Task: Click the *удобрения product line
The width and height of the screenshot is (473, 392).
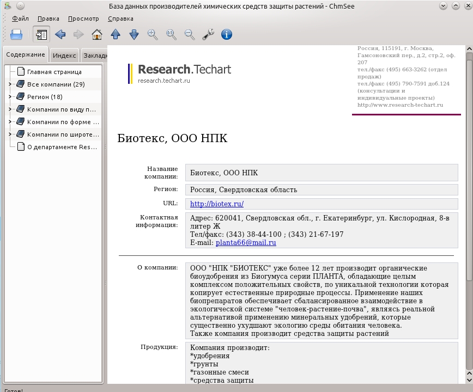Action: coord(210,356)
